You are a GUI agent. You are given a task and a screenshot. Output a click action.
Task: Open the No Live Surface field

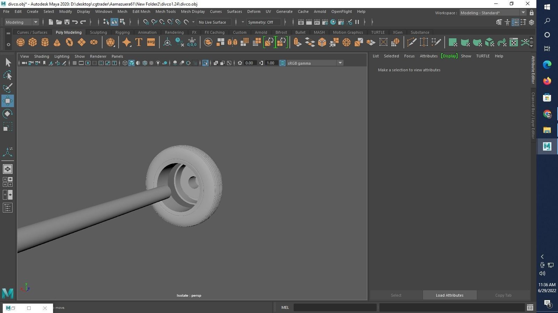click(x=214, y=22)
